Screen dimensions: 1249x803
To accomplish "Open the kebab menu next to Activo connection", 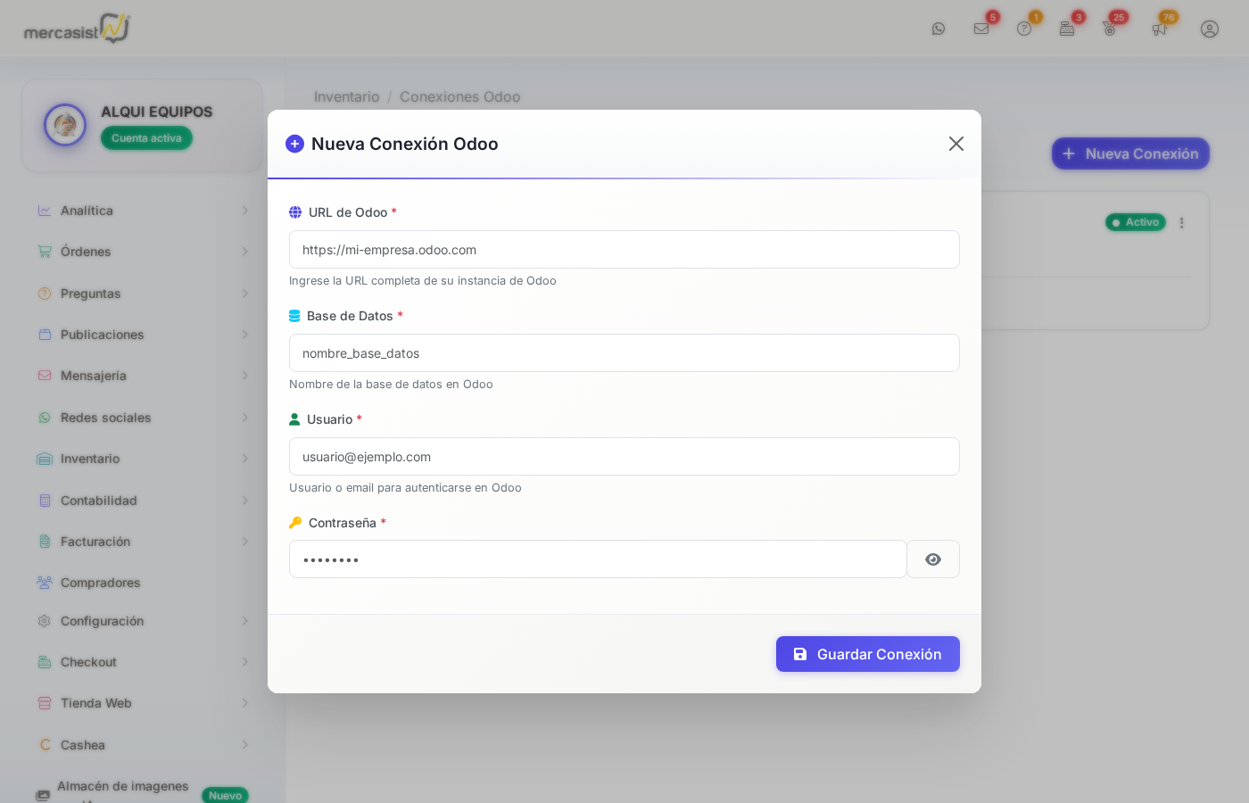I will (1182, 222).
